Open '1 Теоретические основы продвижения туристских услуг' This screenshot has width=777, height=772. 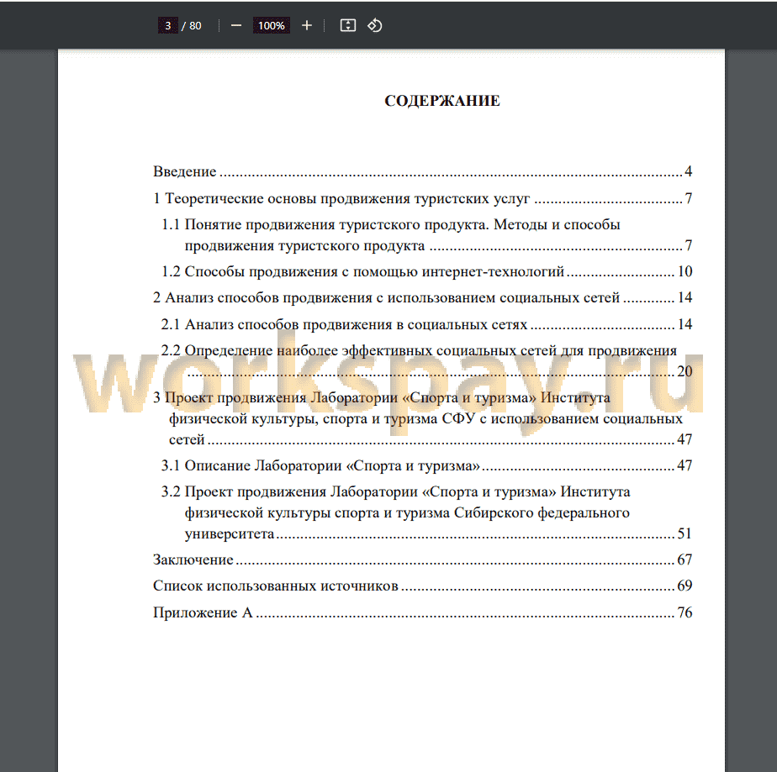422,198
